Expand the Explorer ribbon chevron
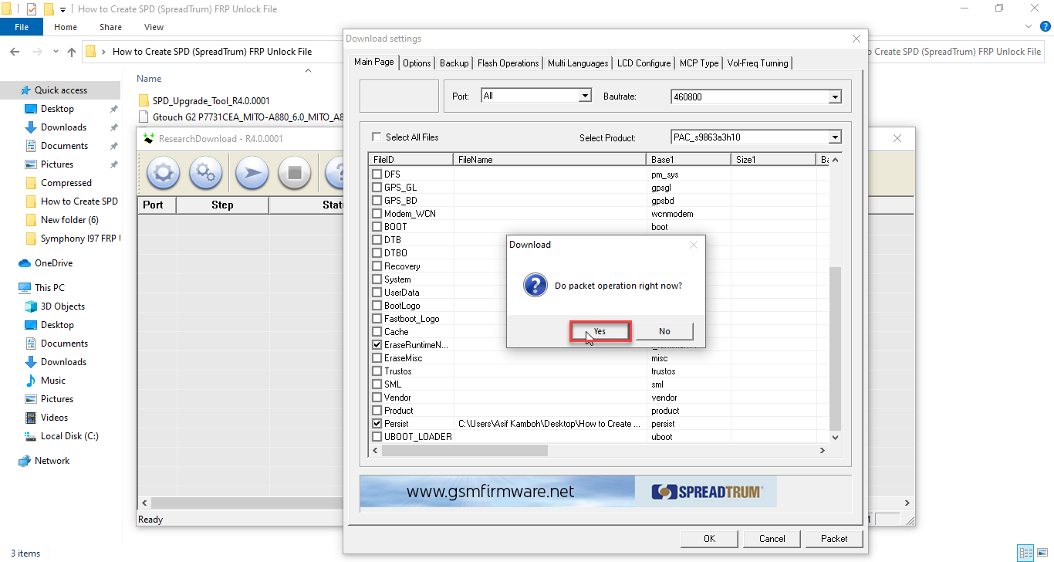Viewport: 1054px width, 562px height. [x=1029, y=27]
